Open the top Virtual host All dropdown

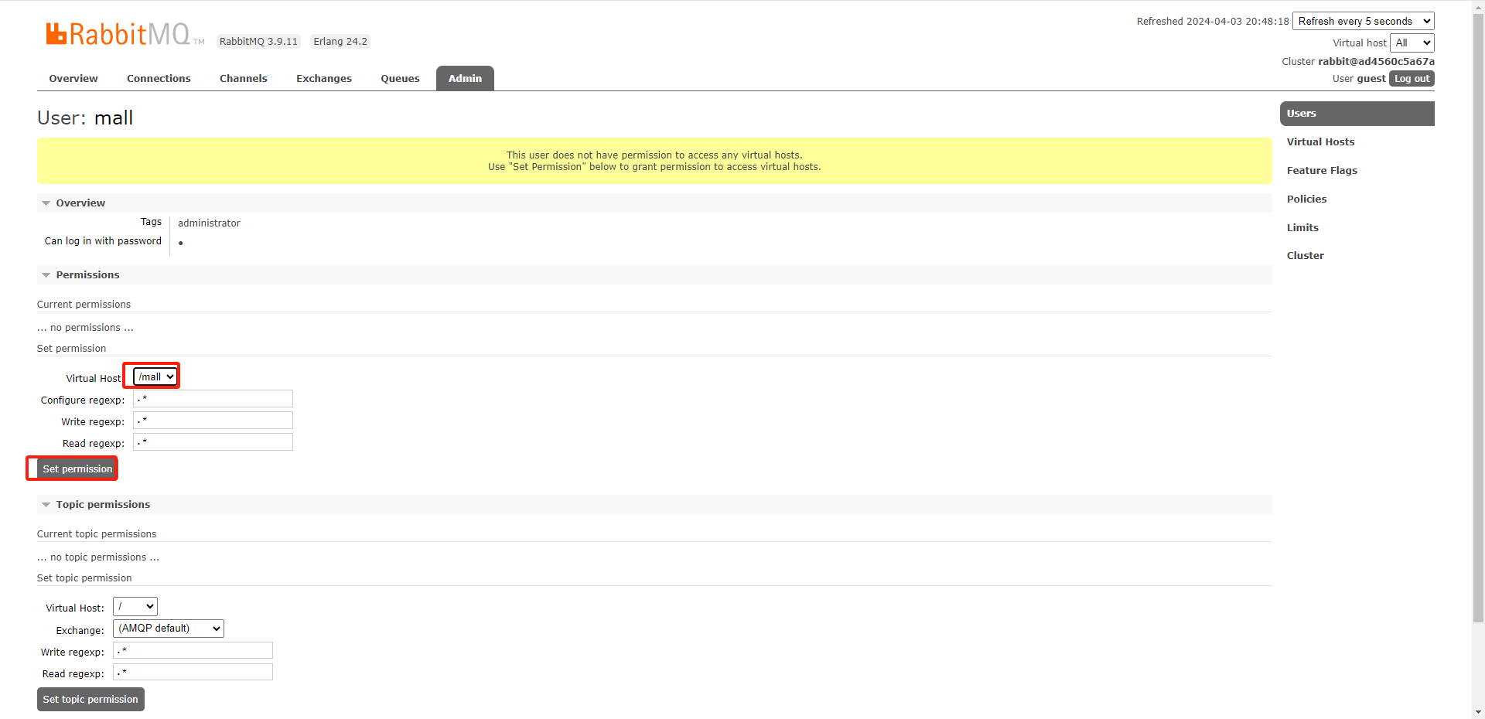coord(1412,43)
